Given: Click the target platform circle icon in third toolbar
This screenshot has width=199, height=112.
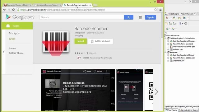Looking at the screenshot, I should [173, 29].
